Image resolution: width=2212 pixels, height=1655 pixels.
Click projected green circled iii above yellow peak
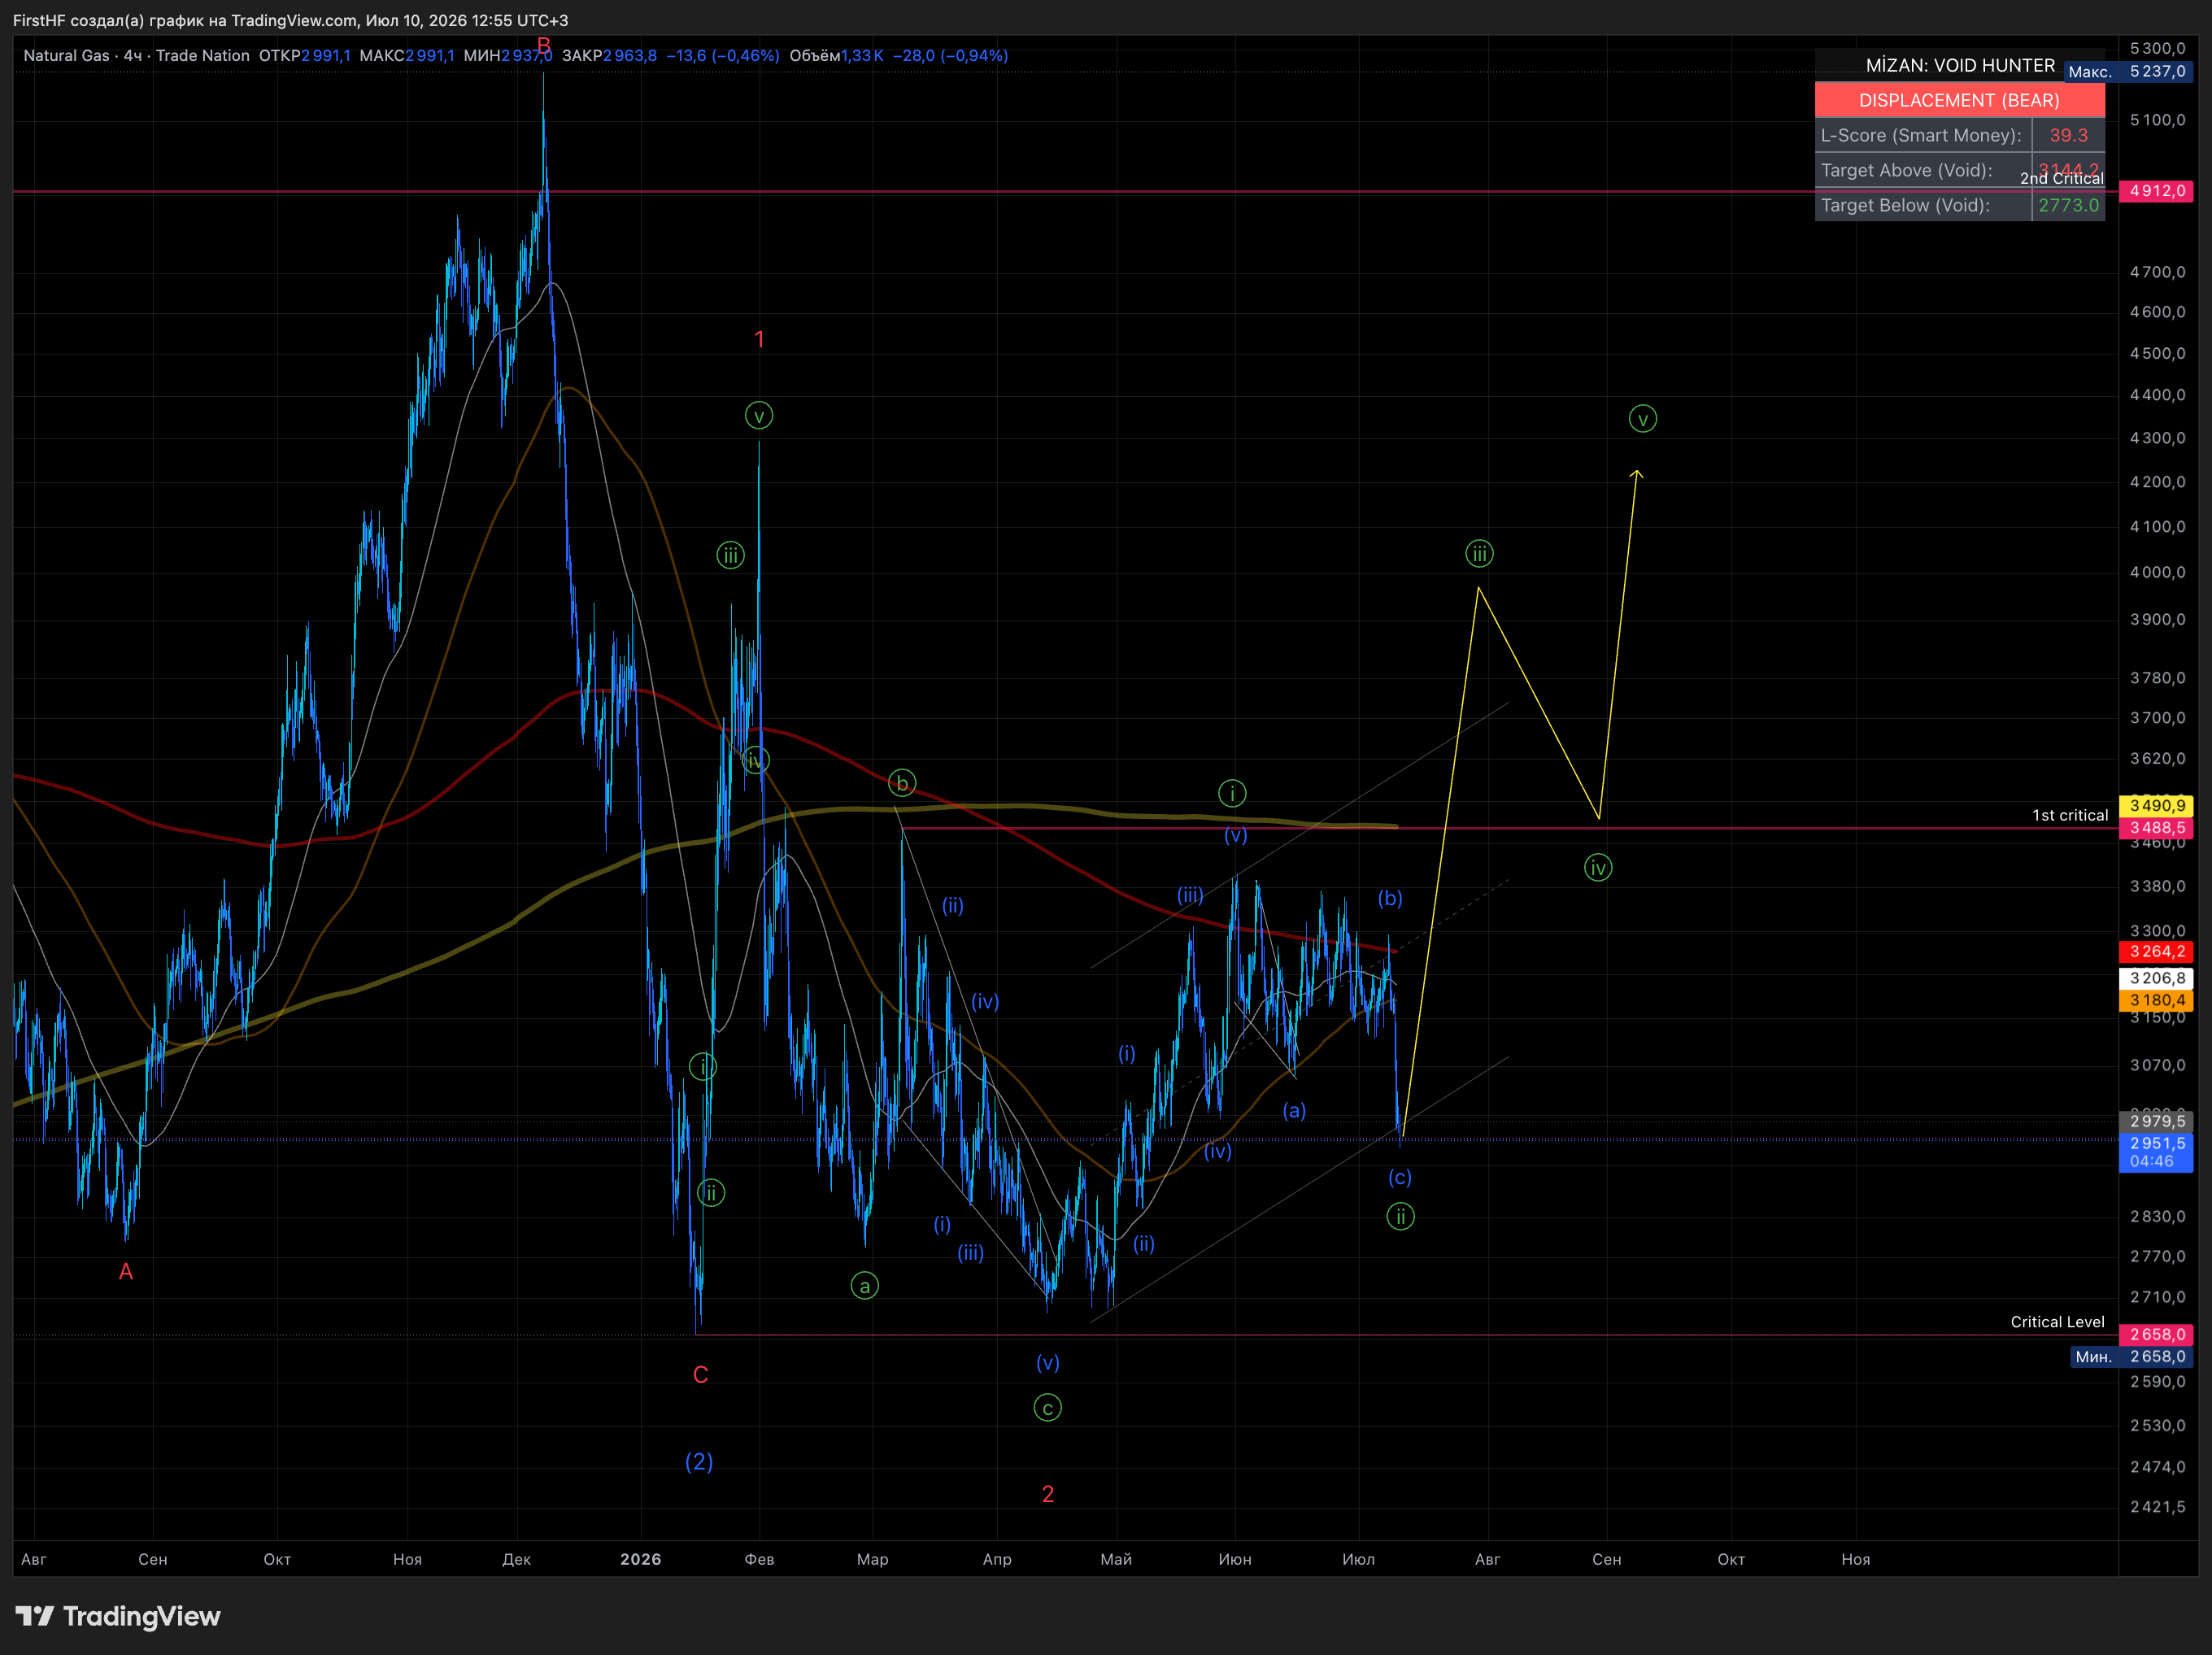coord(1479,554)
